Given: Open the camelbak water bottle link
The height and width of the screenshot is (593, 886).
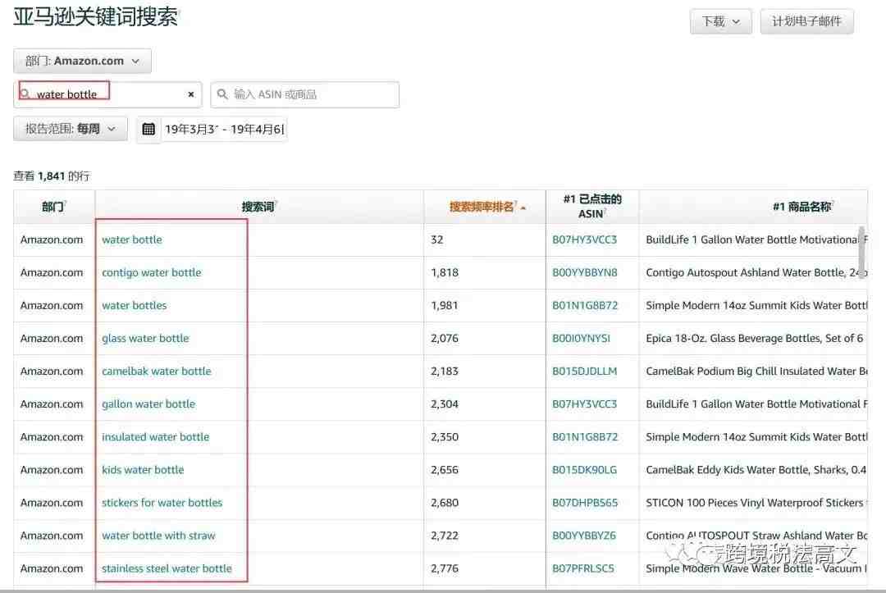Looking at the screenshot, I should point(157,371).
